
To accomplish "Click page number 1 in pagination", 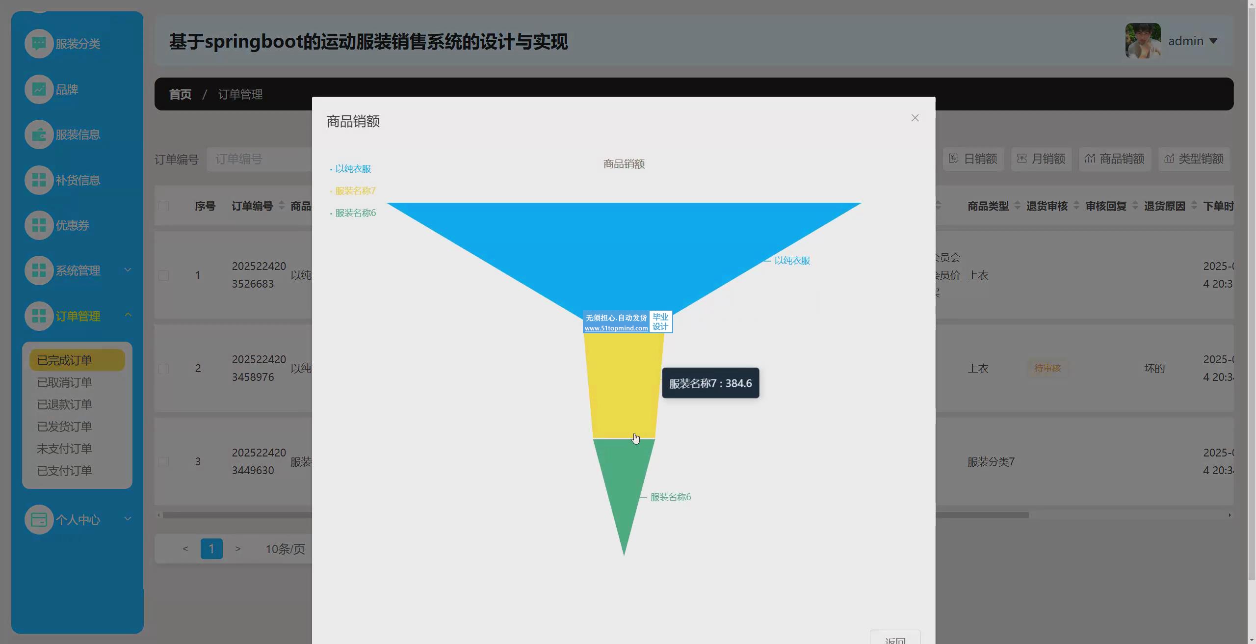I will 211,549.
